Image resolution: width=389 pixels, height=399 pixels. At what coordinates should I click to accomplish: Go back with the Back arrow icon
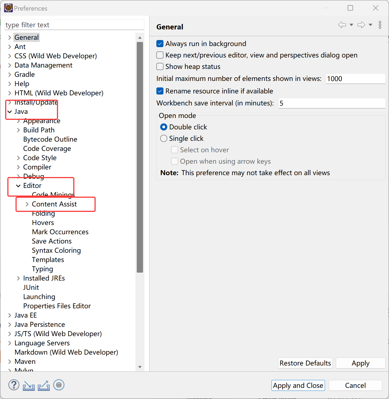342,25
